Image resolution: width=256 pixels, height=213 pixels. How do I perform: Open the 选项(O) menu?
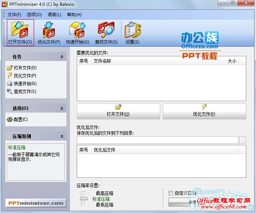click(35, 15)
